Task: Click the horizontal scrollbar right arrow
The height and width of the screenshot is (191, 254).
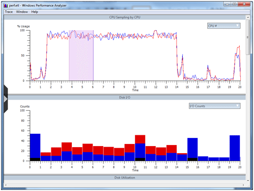Action: (243, 185)
